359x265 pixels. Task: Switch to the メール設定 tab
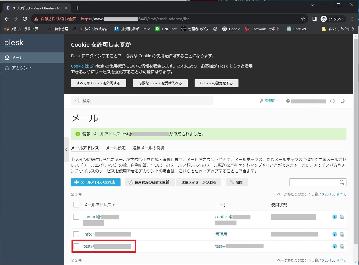(115, 148)
